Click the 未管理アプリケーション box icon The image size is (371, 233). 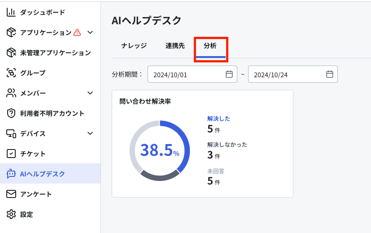coord(11,53)
